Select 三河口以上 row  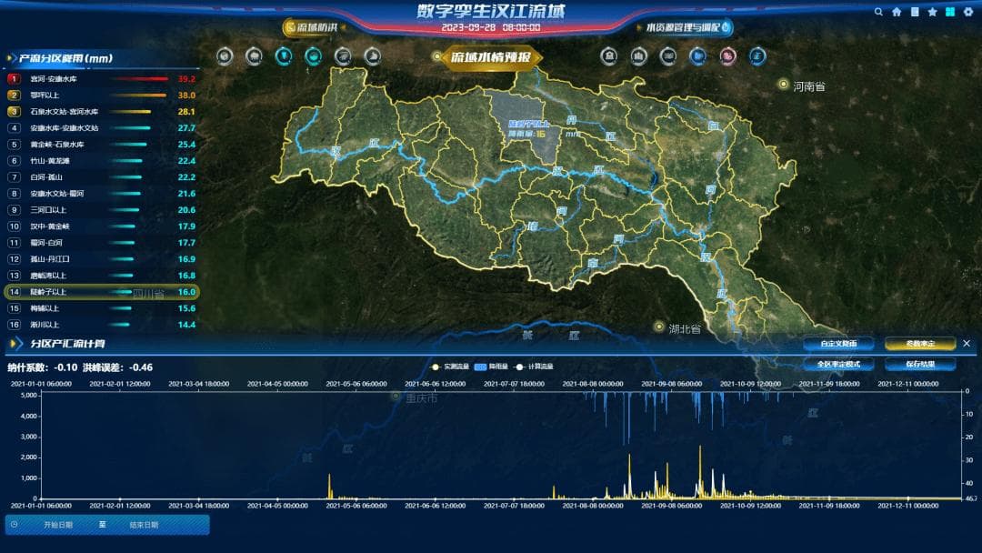point(102,210)
